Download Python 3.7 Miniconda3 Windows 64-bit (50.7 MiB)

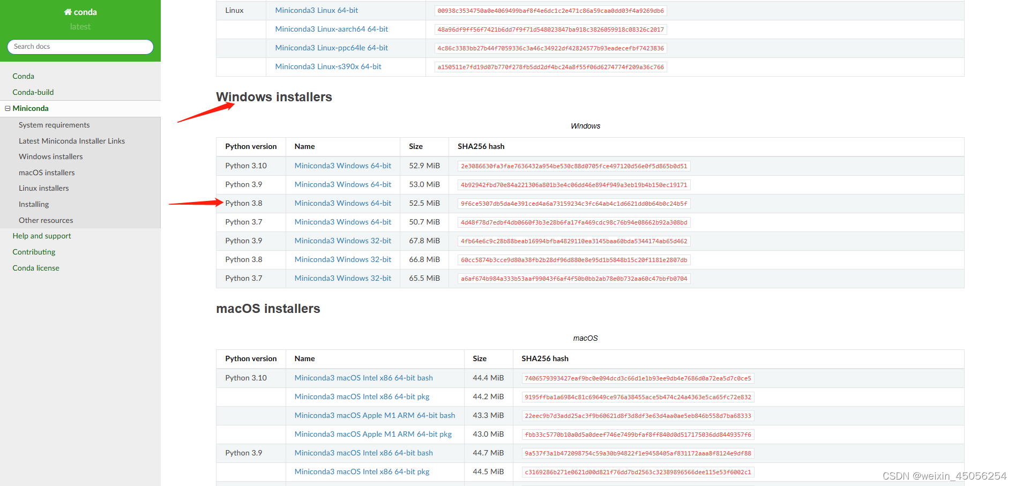point(343,222)
